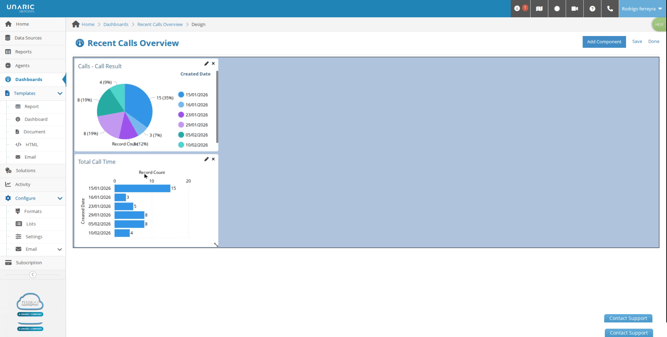Click the Add Component button
667x337 pixels.
tap(604, 42)
